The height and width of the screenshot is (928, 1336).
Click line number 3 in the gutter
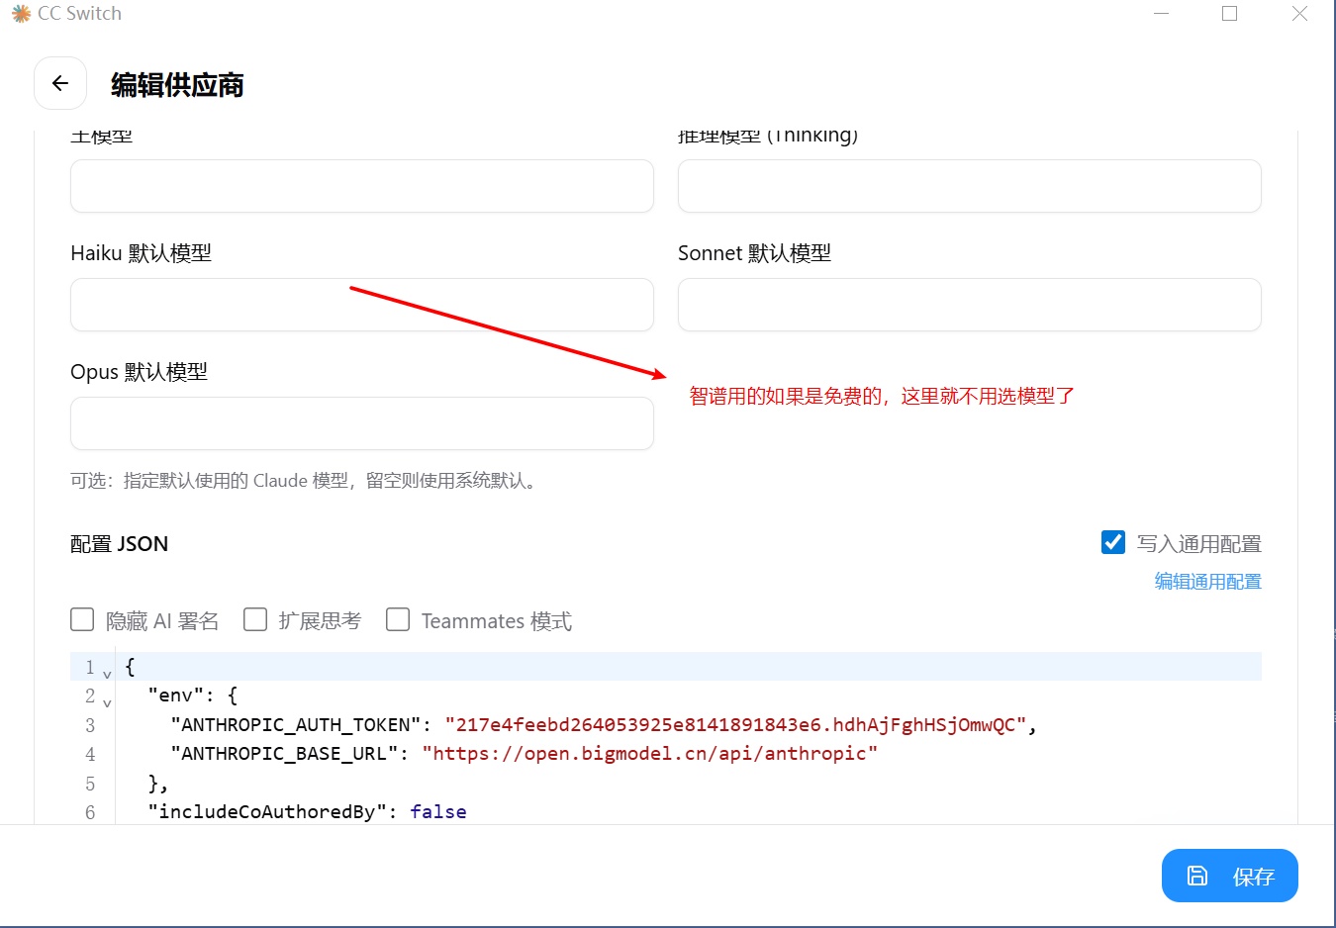tap(90, 725)
